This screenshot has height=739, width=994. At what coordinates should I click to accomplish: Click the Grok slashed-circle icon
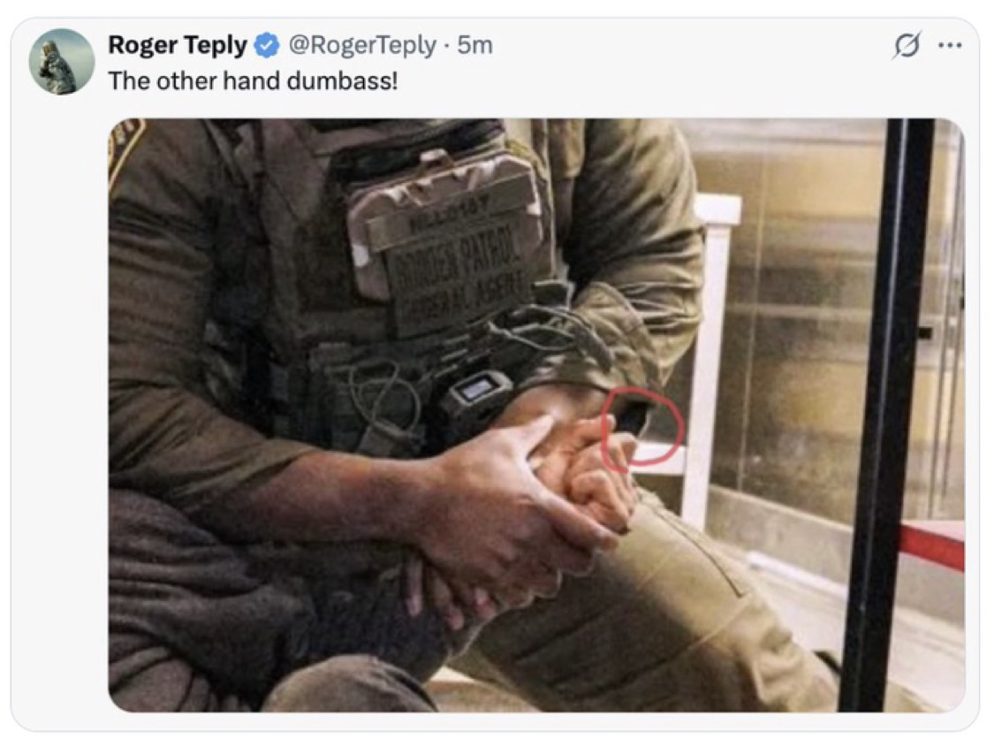click(906, 46)
